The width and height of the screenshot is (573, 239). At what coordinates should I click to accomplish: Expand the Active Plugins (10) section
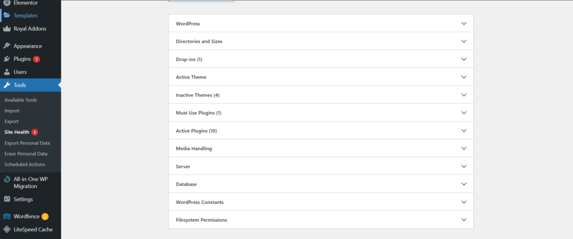point(321,130)
